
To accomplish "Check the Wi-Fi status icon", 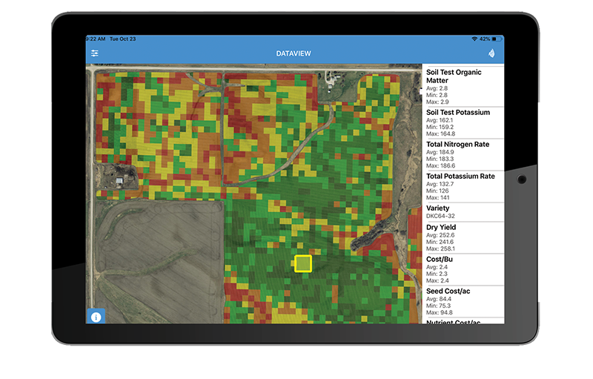I will pos(474,39).
